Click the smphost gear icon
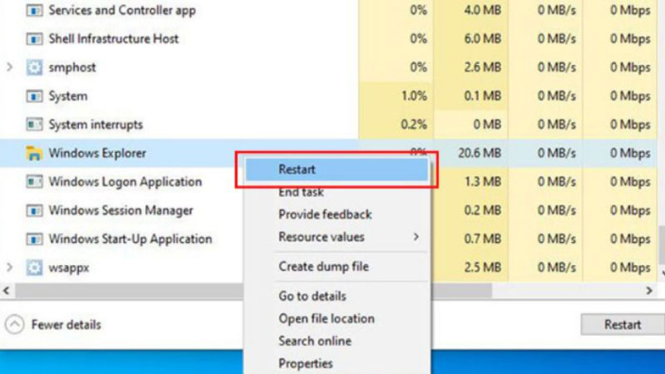665x374 pixels. (x=34, y=67)
